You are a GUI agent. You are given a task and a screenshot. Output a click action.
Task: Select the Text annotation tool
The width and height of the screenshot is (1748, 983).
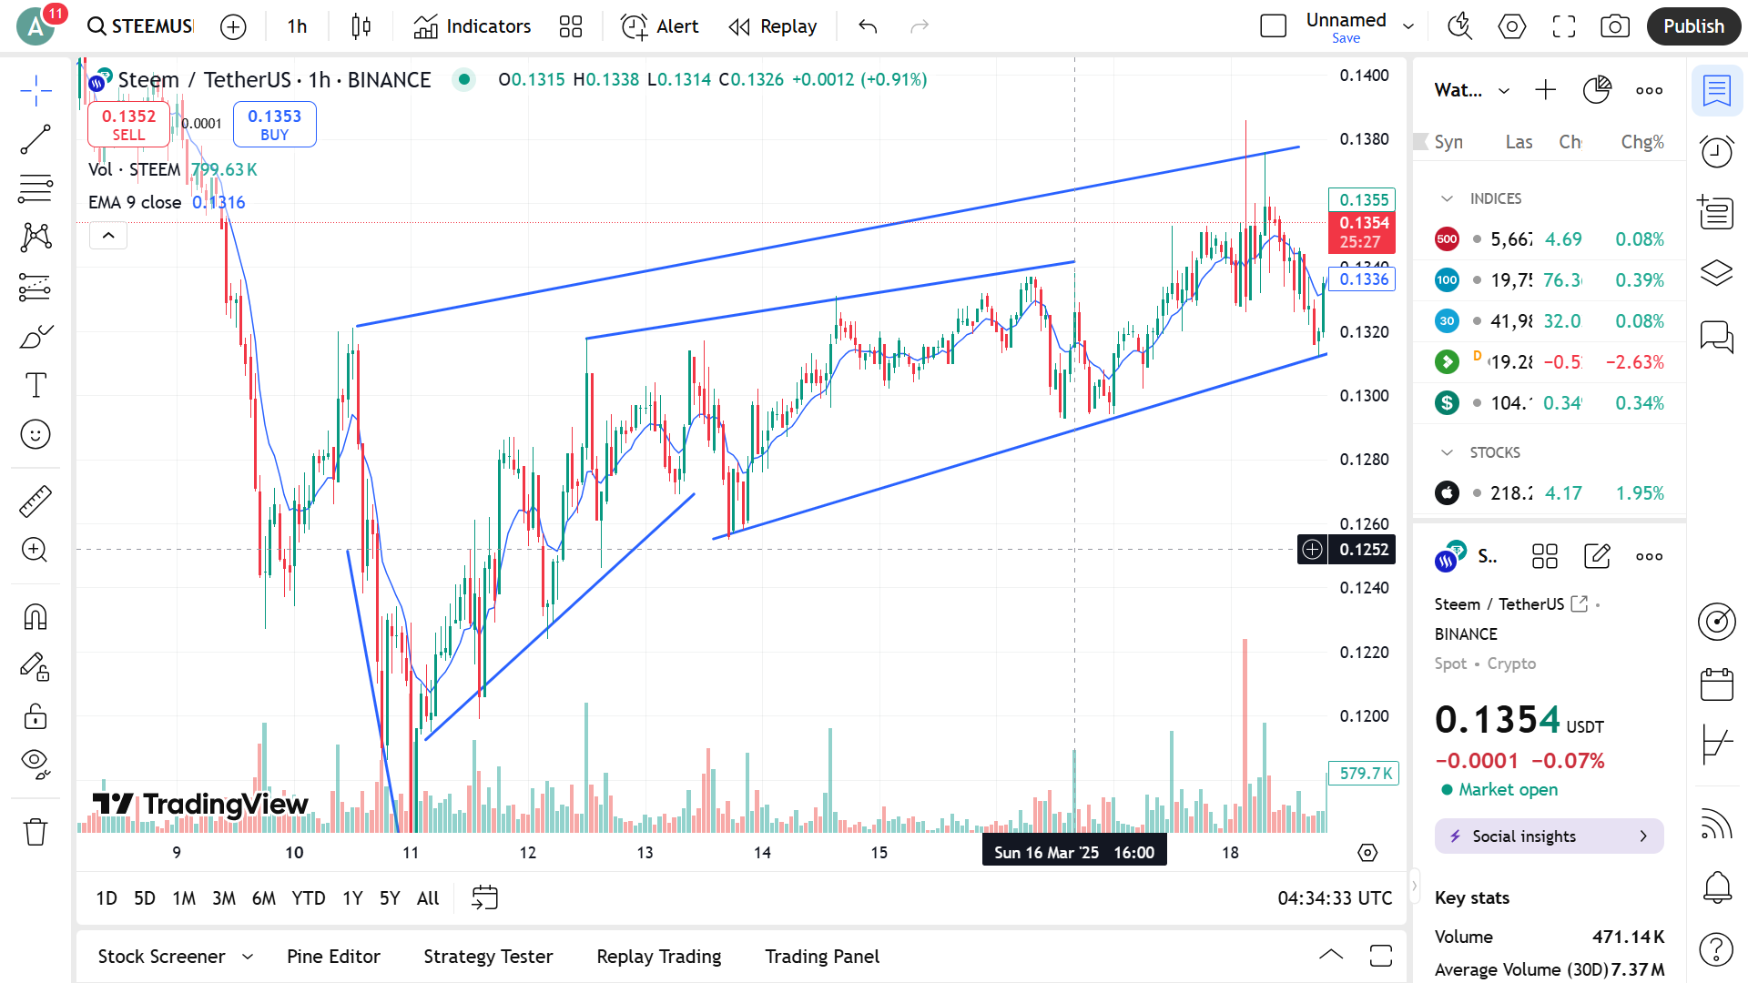36,386
